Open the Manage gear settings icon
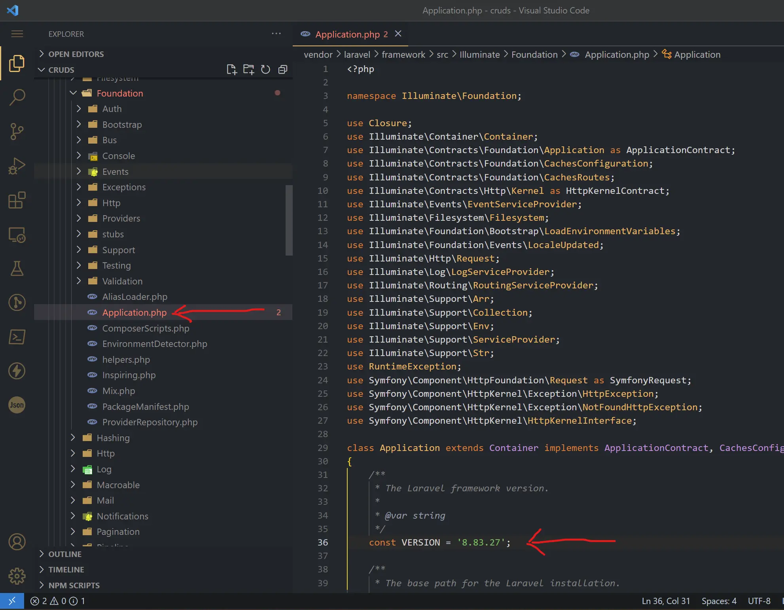The width and height of the screenshot is (784, 610). click(17, 576)
